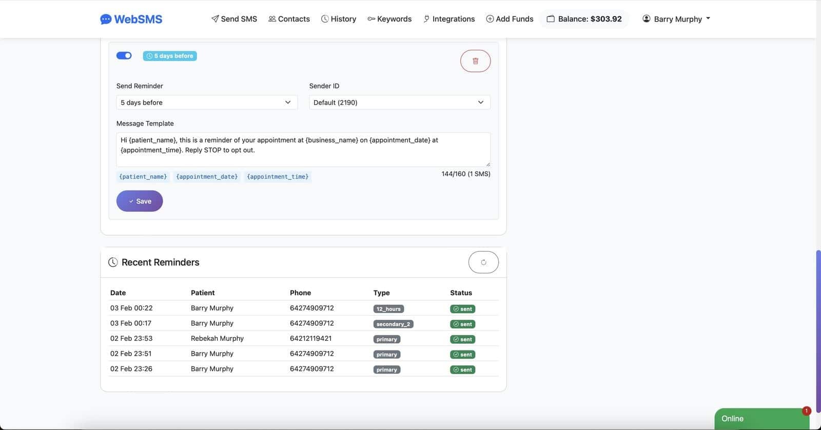Click the Barry Murphy user avatar icon
821x430 pixels.
(x=647, y=19)
